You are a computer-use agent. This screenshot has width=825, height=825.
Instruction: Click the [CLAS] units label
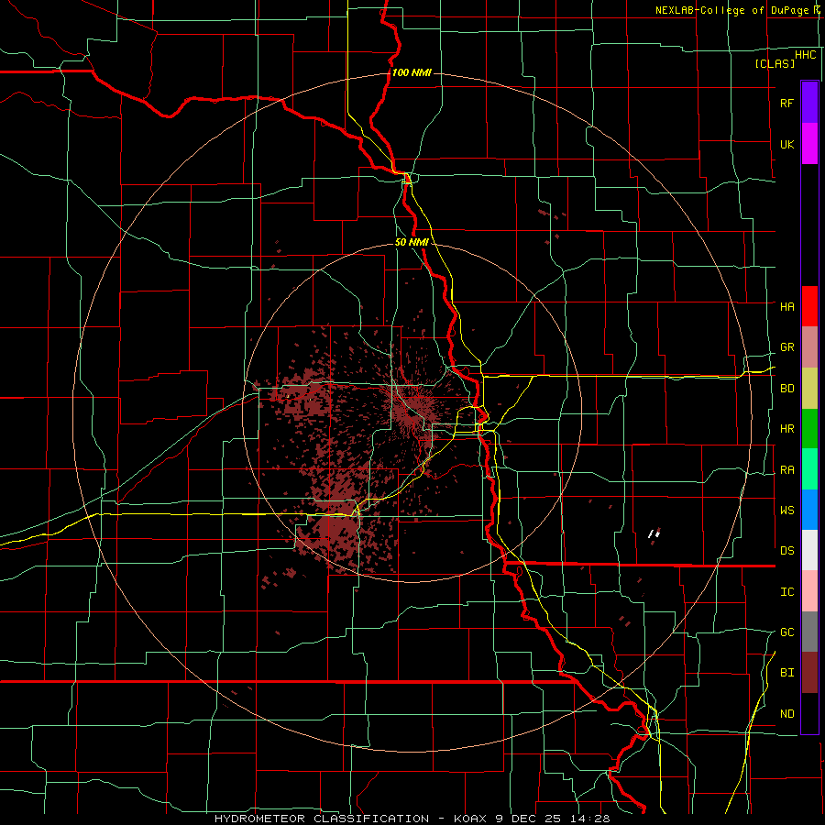pyautogui.click(x=775, y=63)
